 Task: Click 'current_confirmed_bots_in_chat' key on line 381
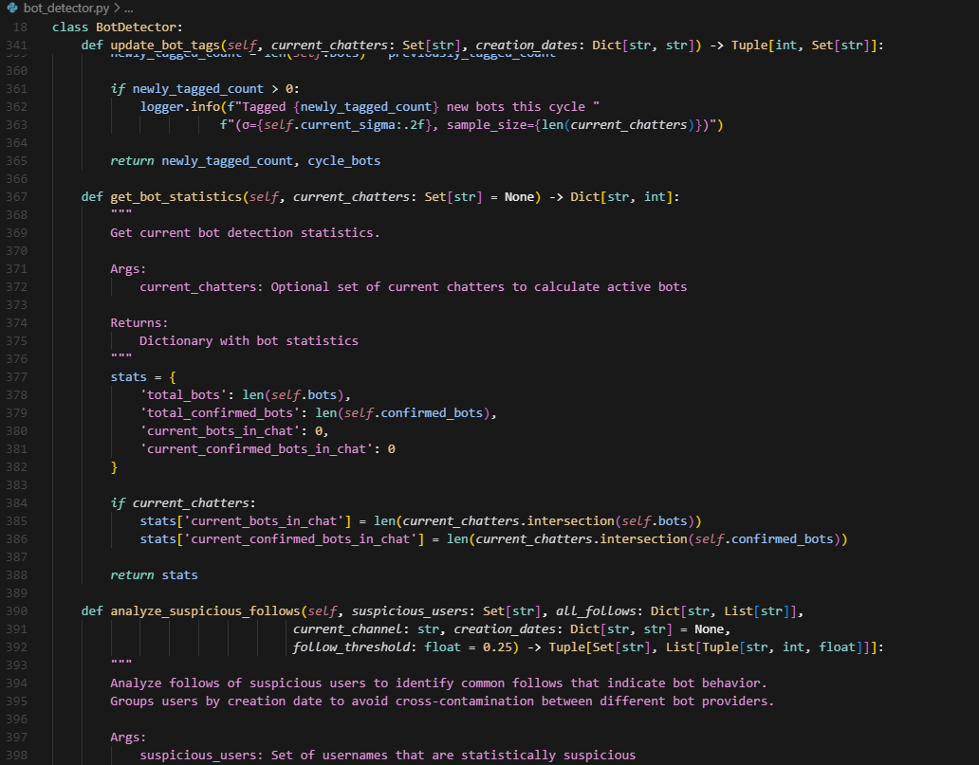pyautogui.click(x=256, y=449)
